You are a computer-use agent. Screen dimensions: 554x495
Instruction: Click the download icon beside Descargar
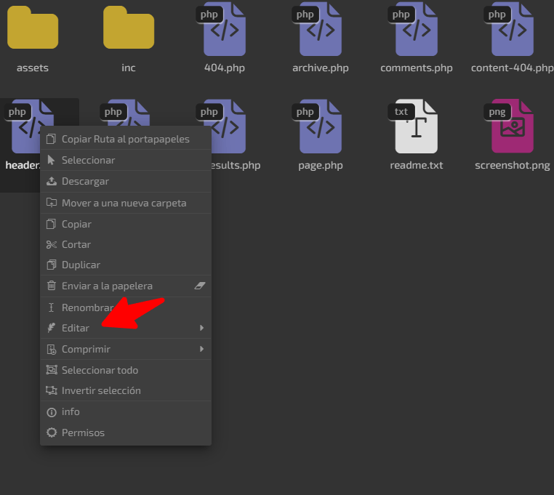(x=51, y=181)
